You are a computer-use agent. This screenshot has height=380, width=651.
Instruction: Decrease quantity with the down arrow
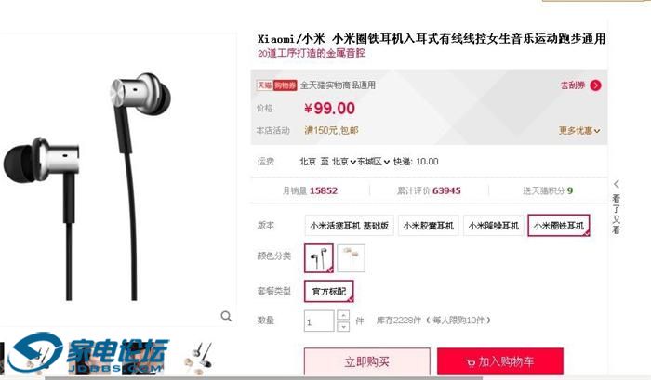click(343, 326)
